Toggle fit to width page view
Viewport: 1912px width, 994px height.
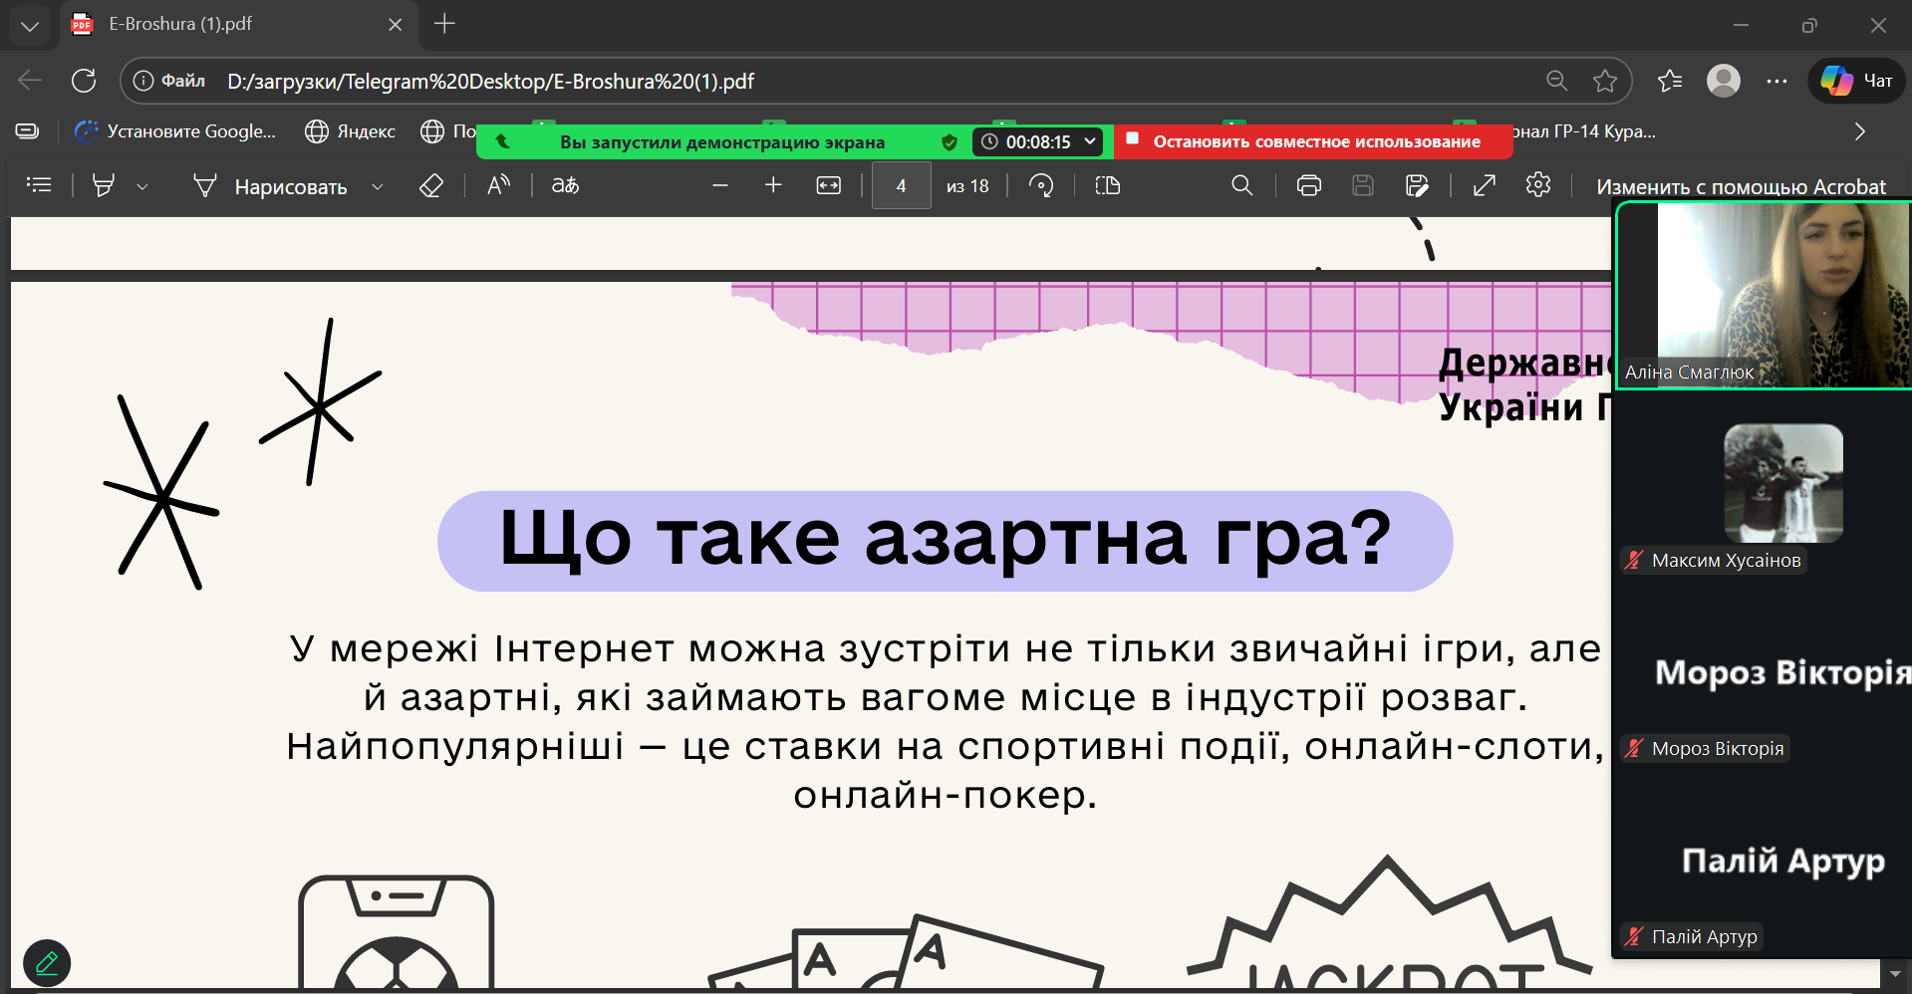(x=829, y=186)
